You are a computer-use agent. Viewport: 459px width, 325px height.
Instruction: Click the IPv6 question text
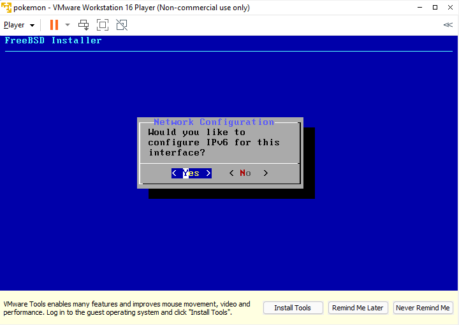(x=214, y=143)
